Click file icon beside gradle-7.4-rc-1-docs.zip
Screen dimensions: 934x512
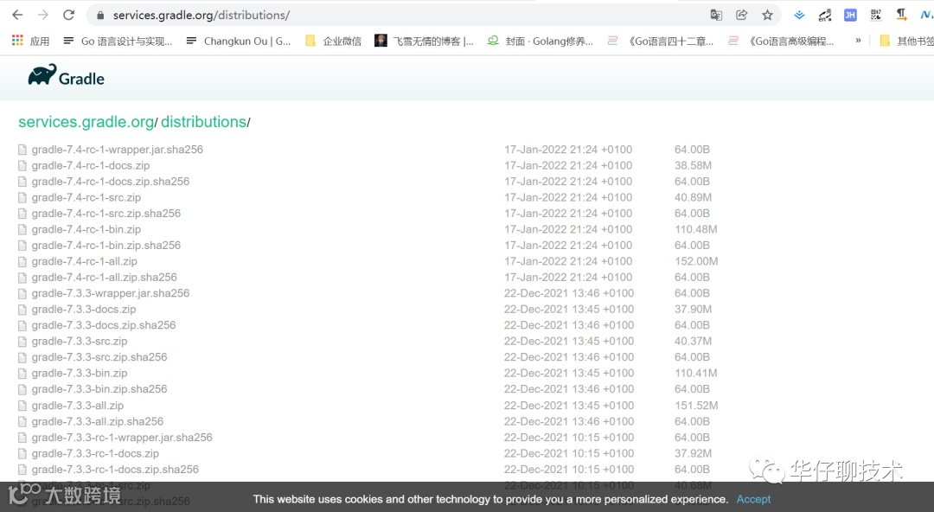(22, 166)
